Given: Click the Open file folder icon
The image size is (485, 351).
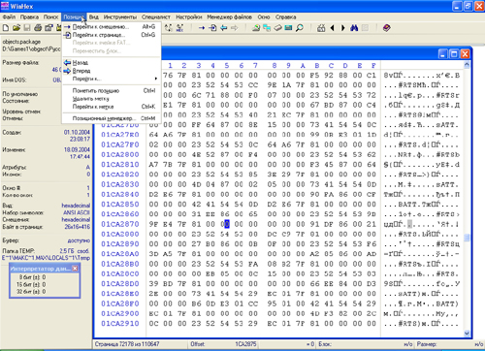Looking at the screenshot, I should (x=16, y=28).
